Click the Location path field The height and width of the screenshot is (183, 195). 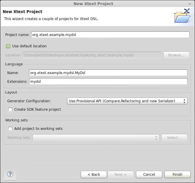(92, 55)
